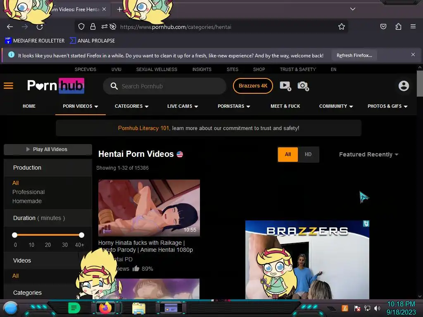Click the page vertical scrollbar
The width and height of the screenshot is (423, 317).
tap(420, 83)
